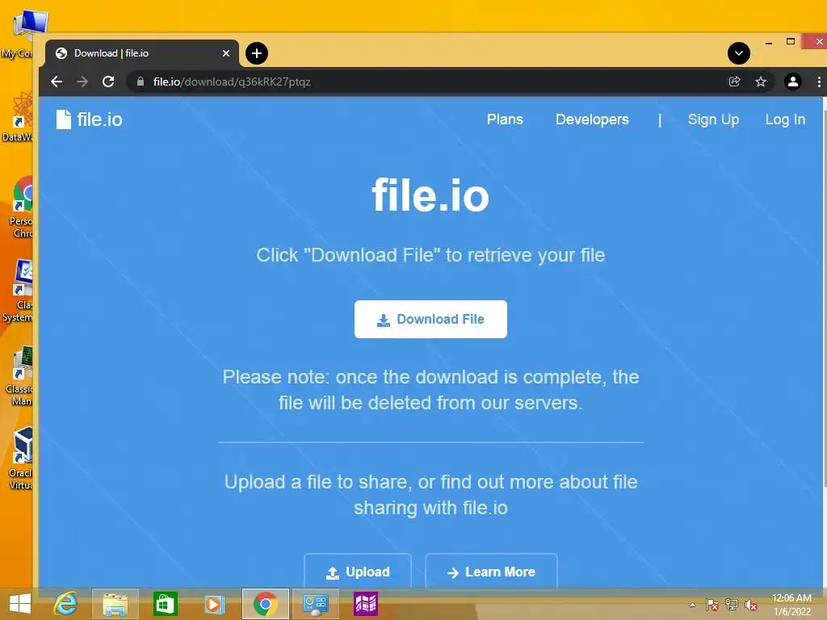This screenshot has width=827, height=620.
Task: Open the share page icon in address bar
Action: tap(734, 82)
